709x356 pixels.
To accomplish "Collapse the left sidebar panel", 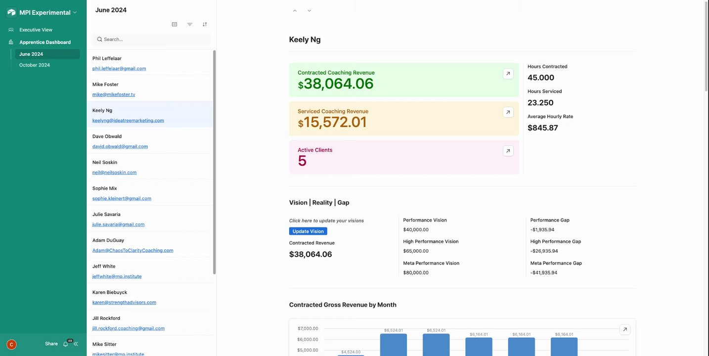I will tap(76, 344).
